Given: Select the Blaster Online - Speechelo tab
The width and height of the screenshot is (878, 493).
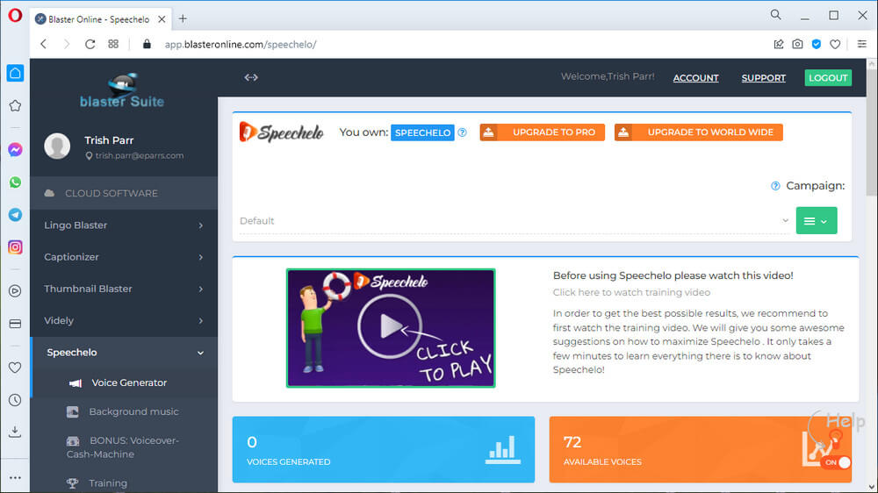Looking at the screenshot, I should (100, 19).
